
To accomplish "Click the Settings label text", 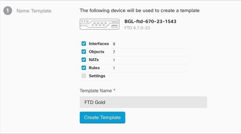I will [x=97, y=76].
